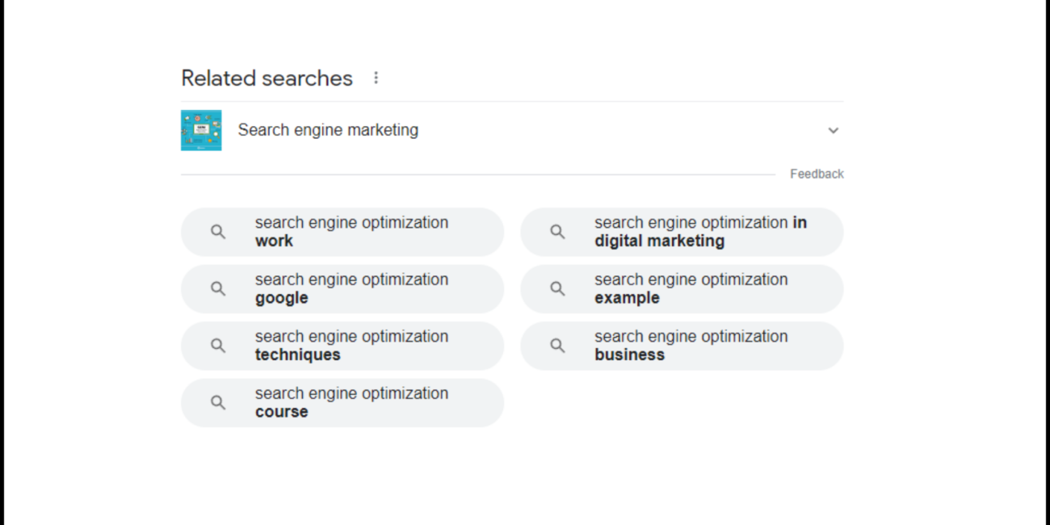1050x525 pixels.
Task: Click the search icon in the 'course' suggestion
Action: pos(218,402)
